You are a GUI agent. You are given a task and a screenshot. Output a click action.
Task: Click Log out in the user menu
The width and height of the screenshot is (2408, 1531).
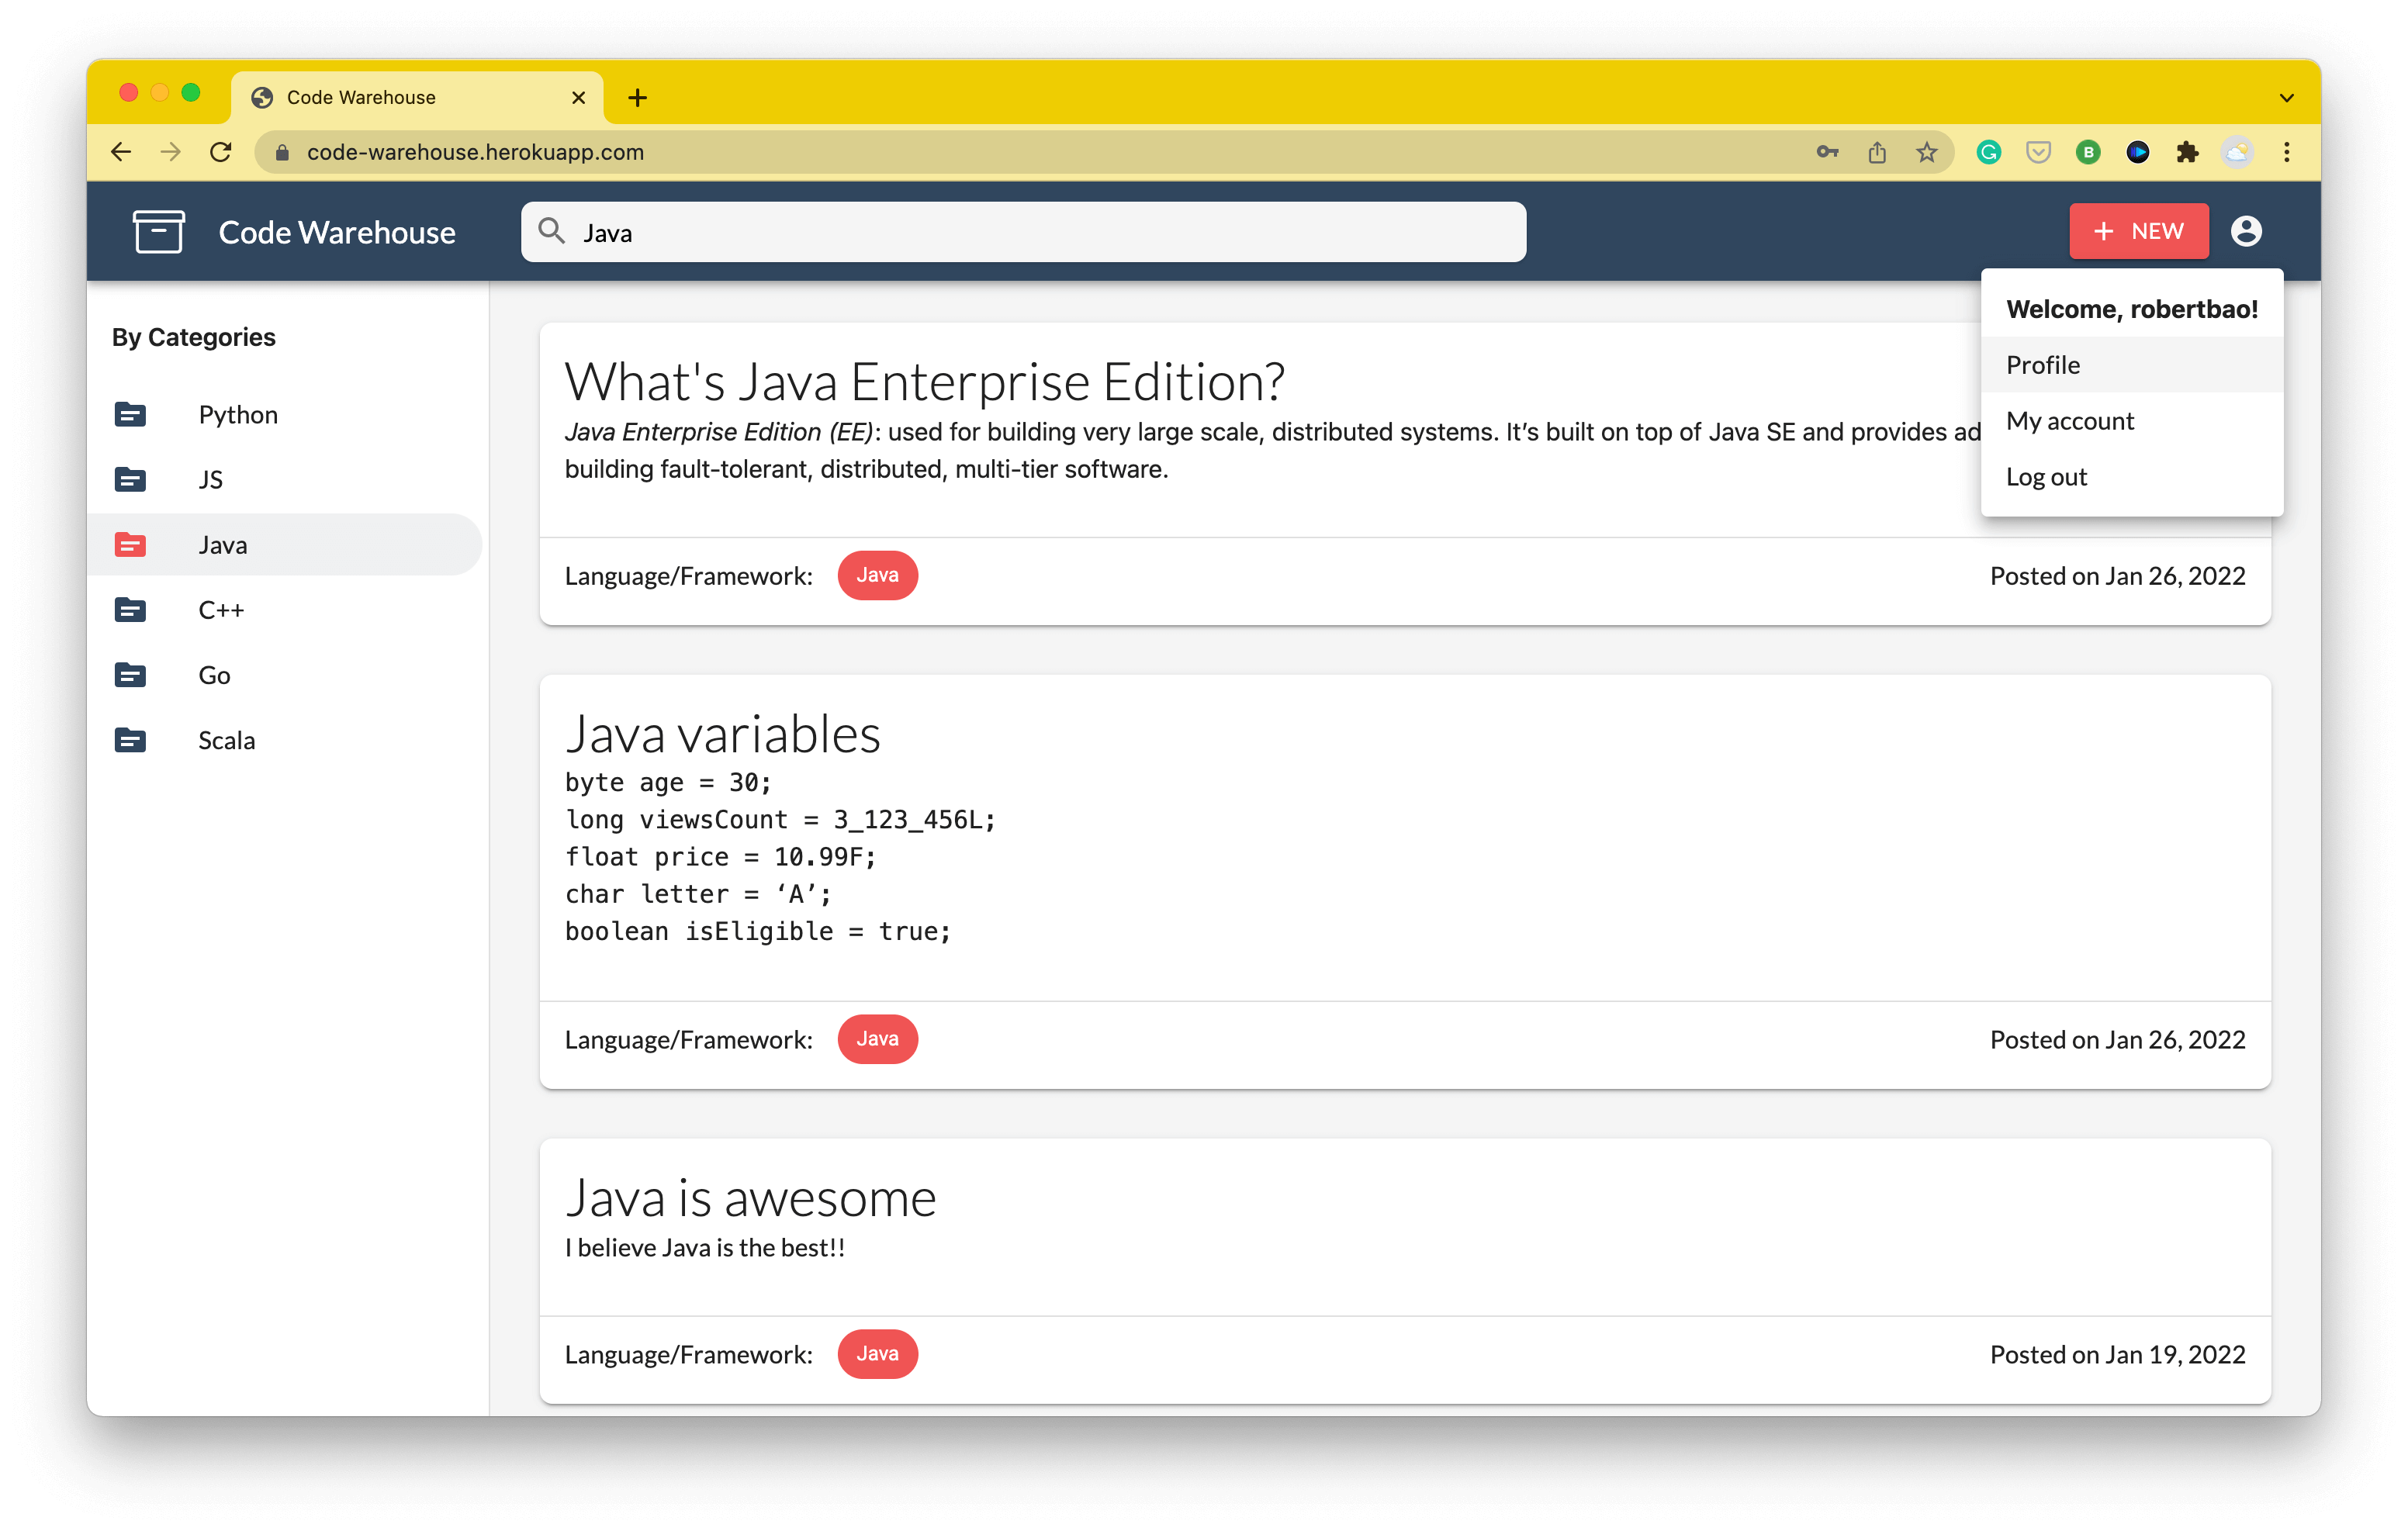pyautogui.click(x=2047, y=477)
